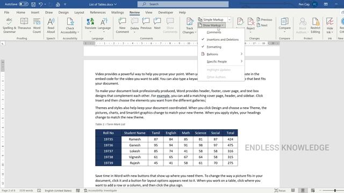Click English (United States) language indicator
Viewport: 344px width, 193px height.
(x=58, y=191)
